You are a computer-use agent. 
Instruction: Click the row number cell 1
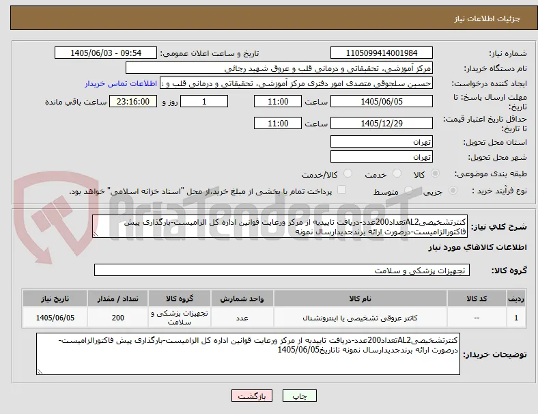[x=516, y=318]
